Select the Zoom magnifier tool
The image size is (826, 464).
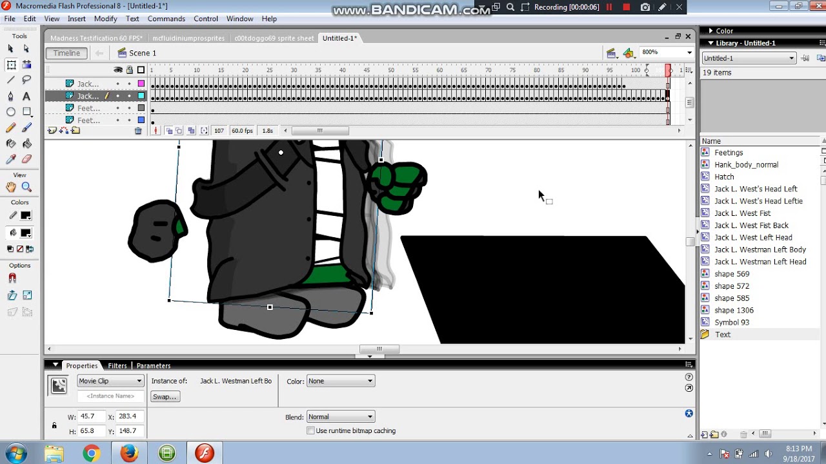26,187
